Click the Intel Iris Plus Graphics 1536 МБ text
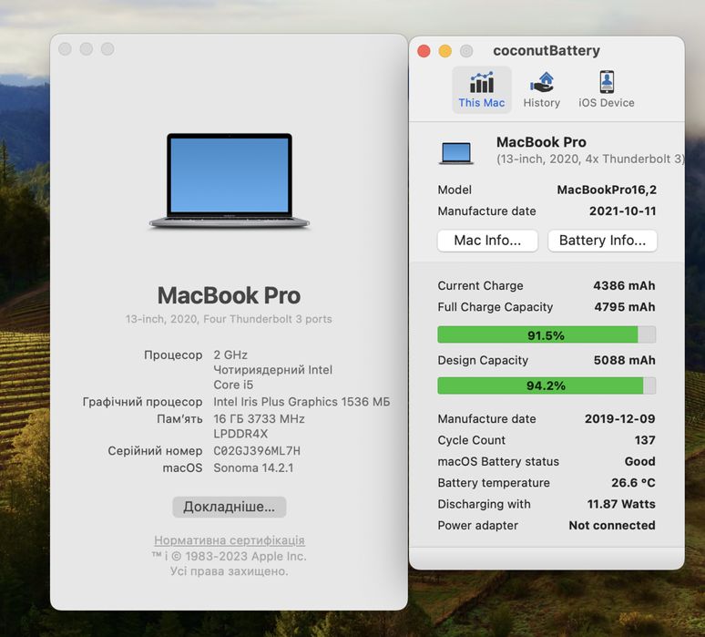705x637 pixels. (x=301, y=402)
